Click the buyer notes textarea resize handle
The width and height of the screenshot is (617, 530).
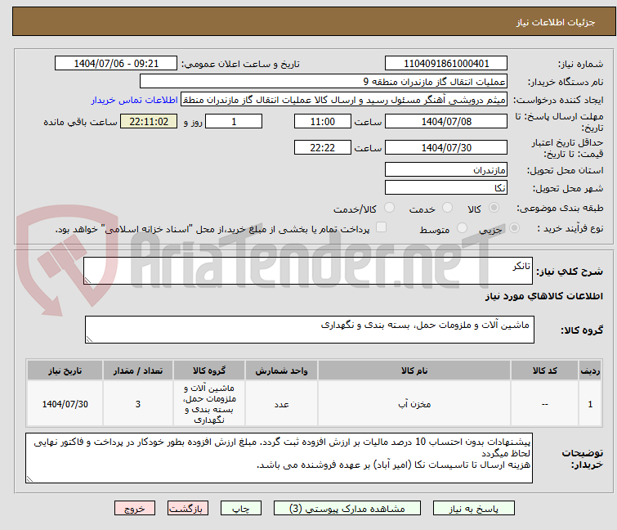[x=29, y=478]
